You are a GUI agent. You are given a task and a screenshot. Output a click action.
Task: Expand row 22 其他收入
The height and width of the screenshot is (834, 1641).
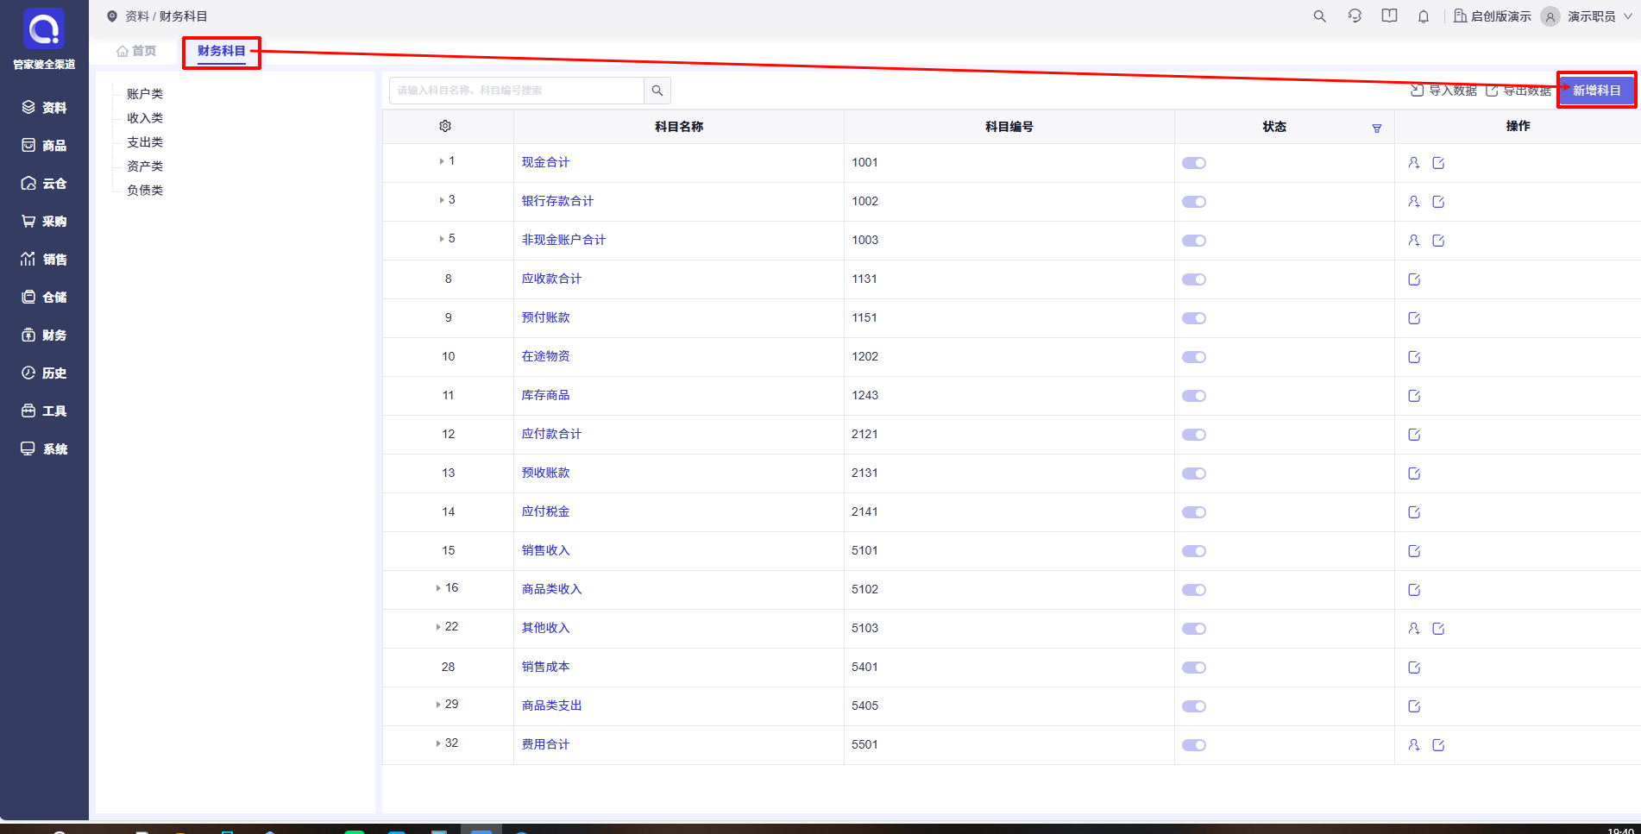tap(438, 627)
